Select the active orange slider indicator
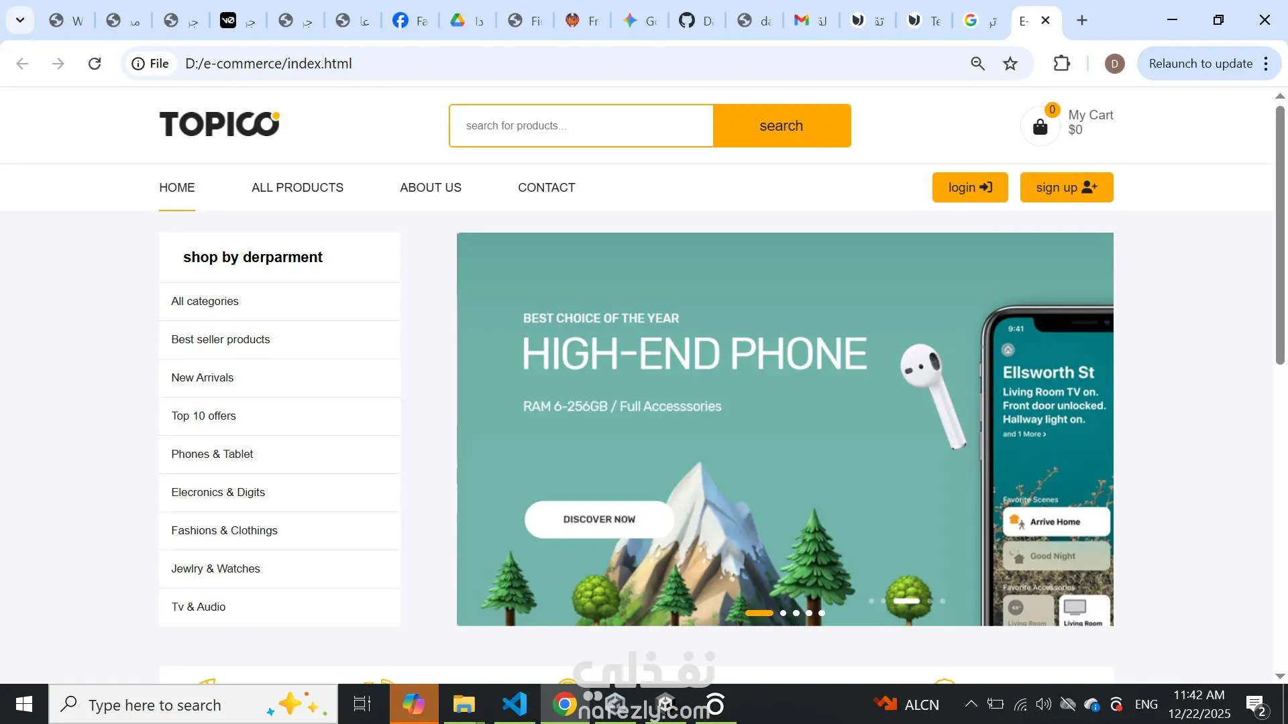This screenshot has height=724, width=1288. point(759,613)
